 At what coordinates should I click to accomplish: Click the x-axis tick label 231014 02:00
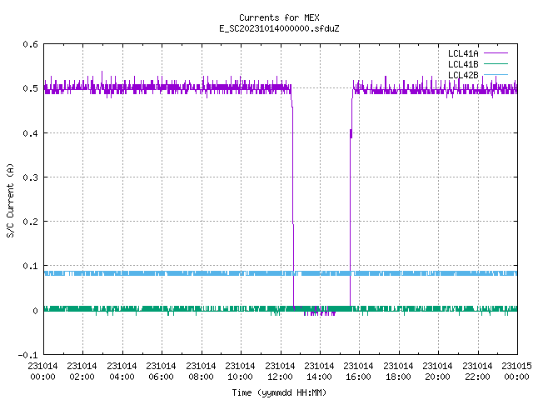(82, 372)
